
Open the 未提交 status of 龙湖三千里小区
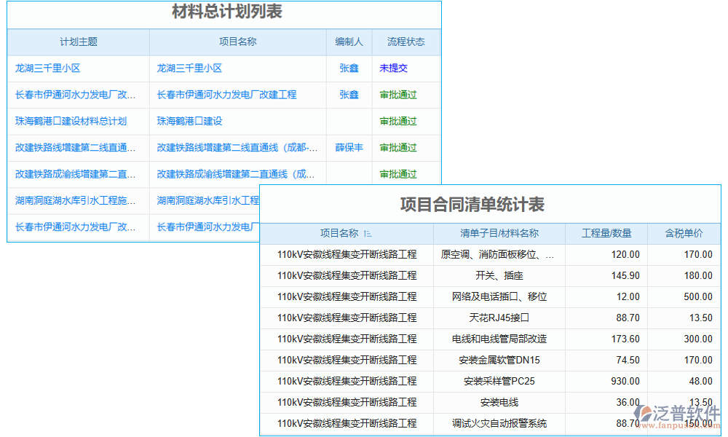coord(386,68)
